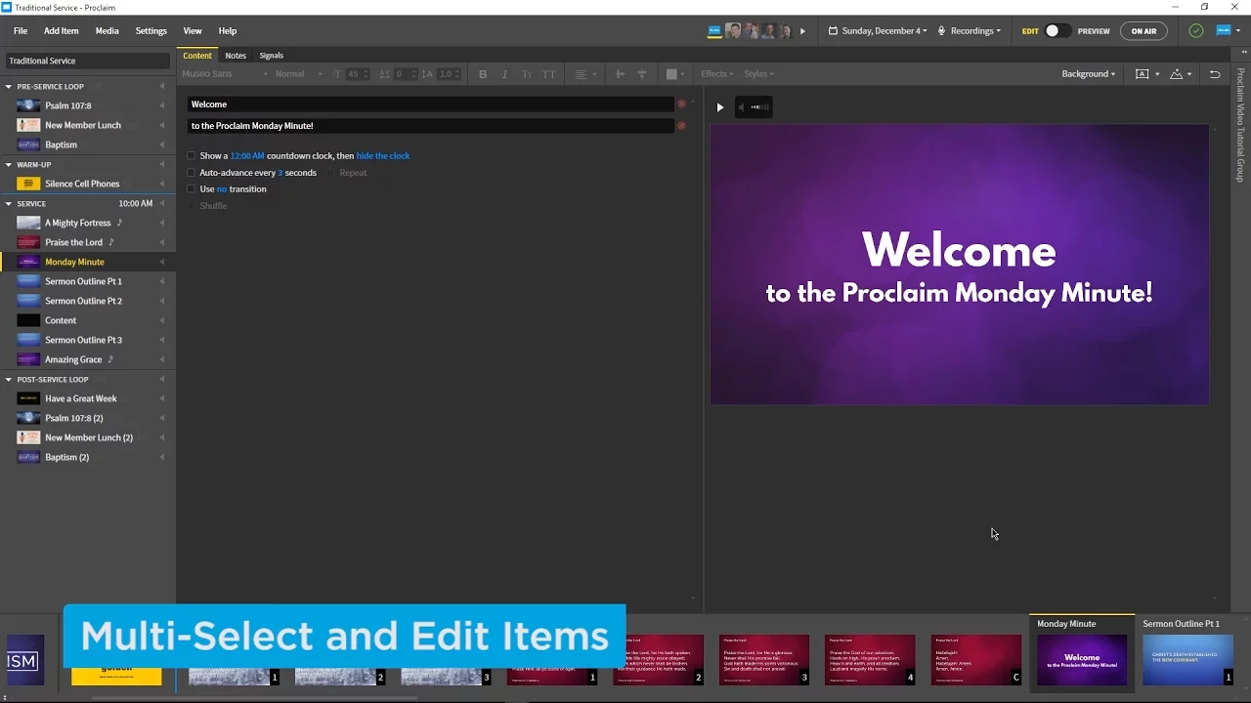
Task: Click the auto-advance '3' seconds link
Action: tap(280, 173)
